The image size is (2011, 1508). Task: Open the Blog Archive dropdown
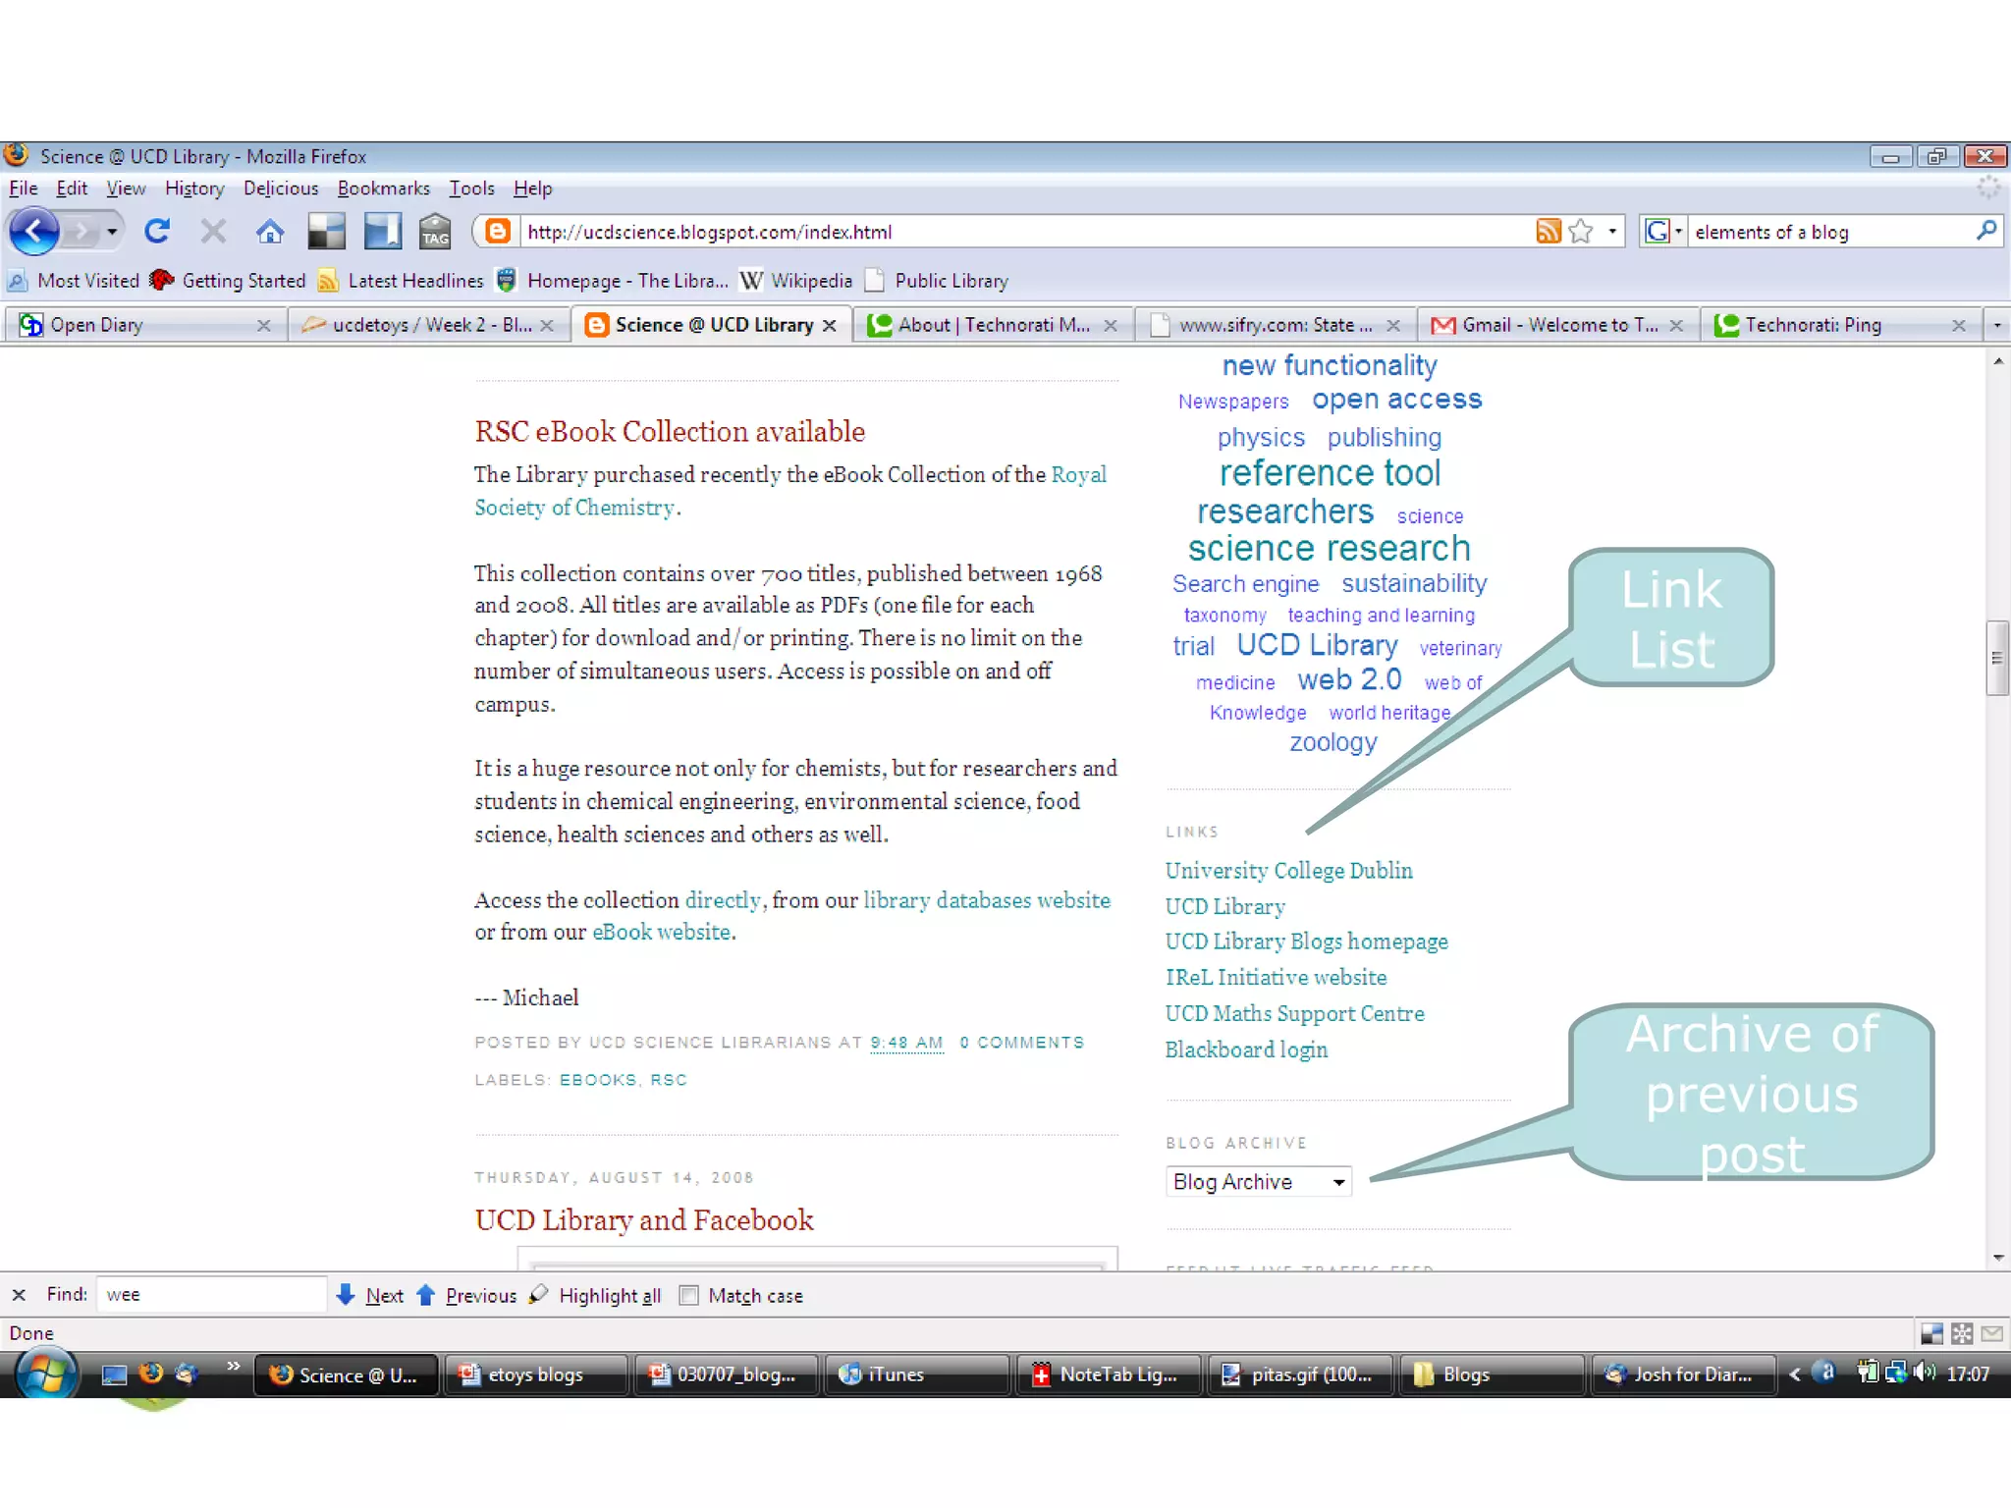[x=1258, y=1182]
